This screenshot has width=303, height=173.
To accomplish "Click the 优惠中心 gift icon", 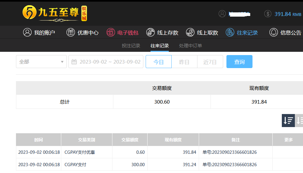I will (70, 32).
